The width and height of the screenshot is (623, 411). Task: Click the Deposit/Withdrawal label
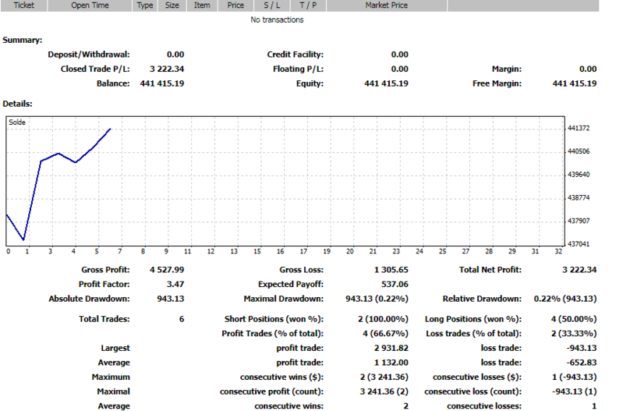[89, 55]
